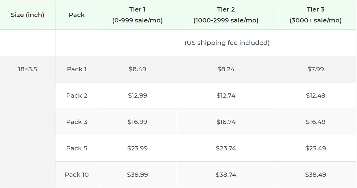Click the 18×3.5 size cell
Screen dimensions: 357x188
(x=28, y=69)
